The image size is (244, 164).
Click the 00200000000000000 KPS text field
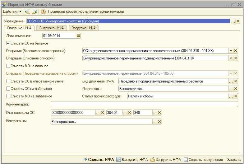[73, 113]
